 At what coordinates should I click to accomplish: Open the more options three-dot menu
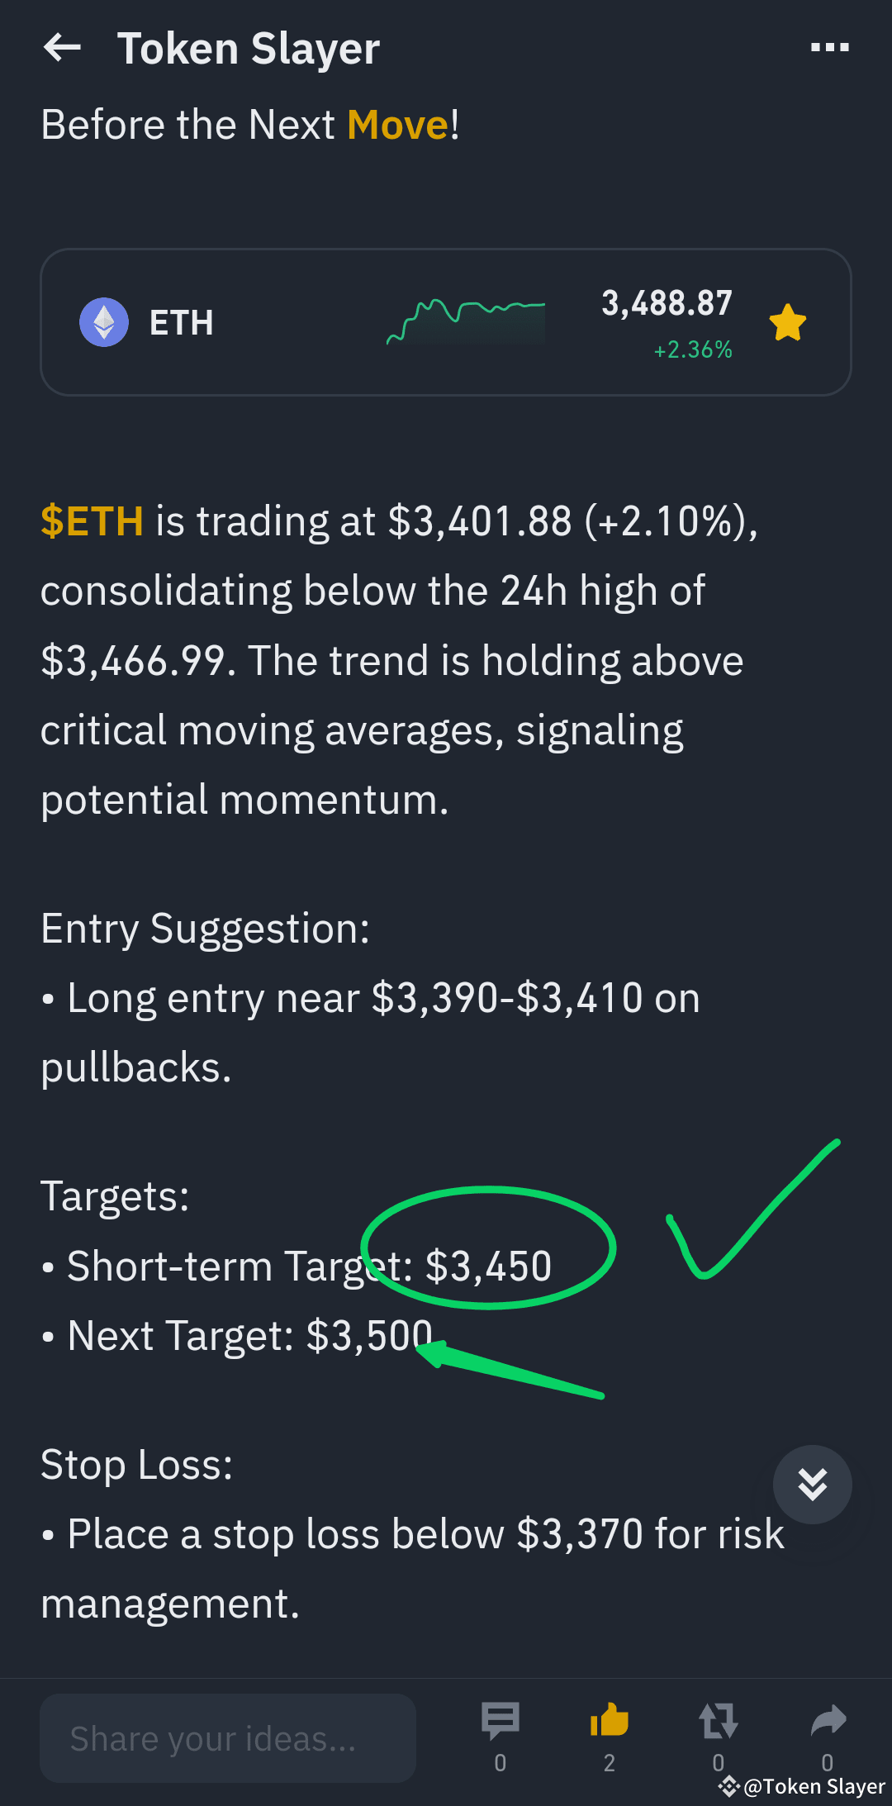[828, 47]
